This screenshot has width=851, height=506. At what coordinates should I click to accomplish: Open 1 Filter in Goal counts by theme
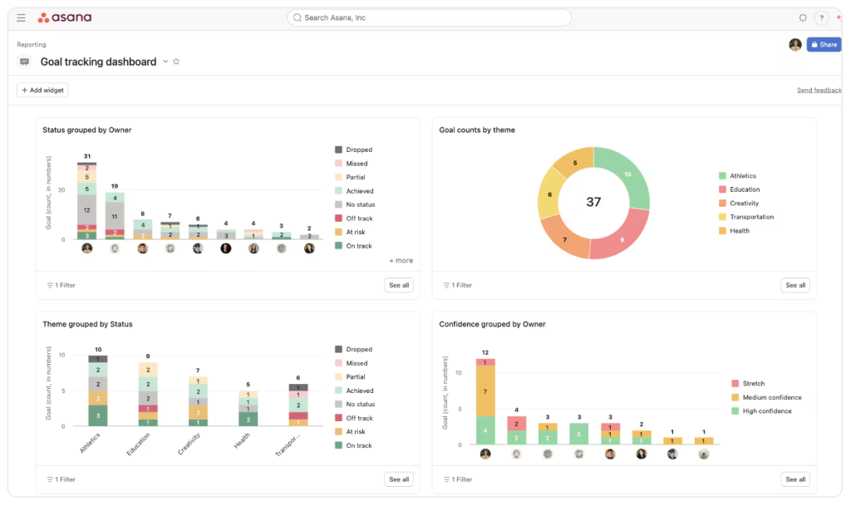click(458, 285)
